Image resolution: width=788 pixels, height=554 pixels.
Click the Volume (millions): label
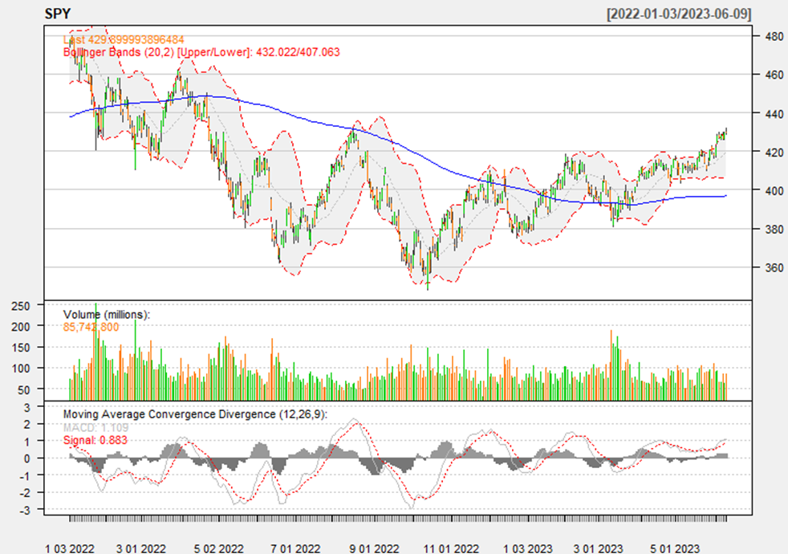(107, 315)
